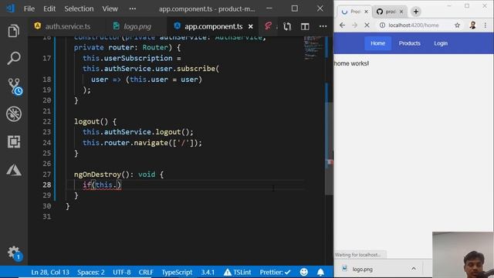
Task: Open the Edit menu
Action: pos(49,8)
